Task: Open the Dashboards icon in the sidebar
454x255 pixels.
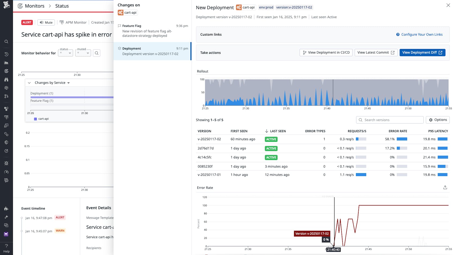Action: 6,63
